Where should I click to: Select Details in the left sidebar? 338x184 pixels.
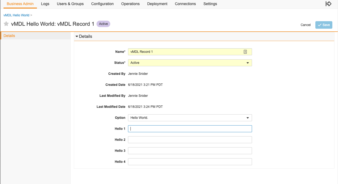(x=9, y=35)
